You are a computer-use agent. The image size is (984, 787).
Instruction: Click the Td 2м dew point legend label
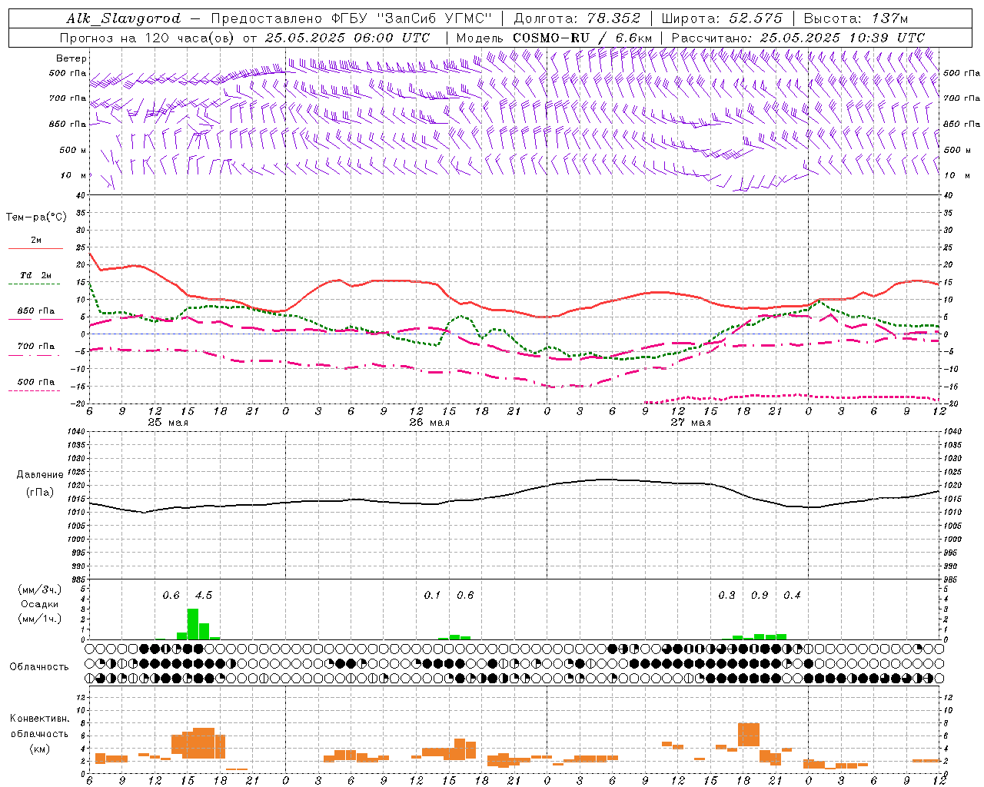click(36, 274)
